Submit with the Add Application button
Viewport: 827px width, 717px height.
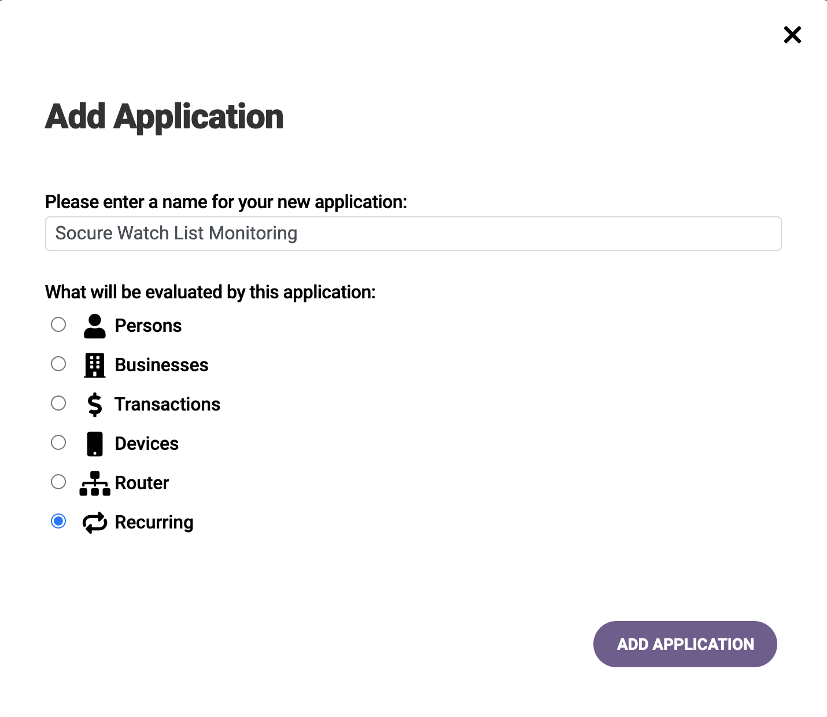(685, 644)
